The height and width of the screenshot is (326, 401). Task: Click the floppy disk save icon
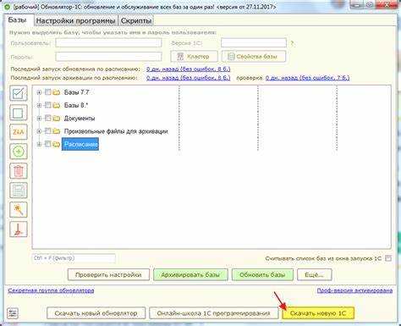[x=19, y=191]
